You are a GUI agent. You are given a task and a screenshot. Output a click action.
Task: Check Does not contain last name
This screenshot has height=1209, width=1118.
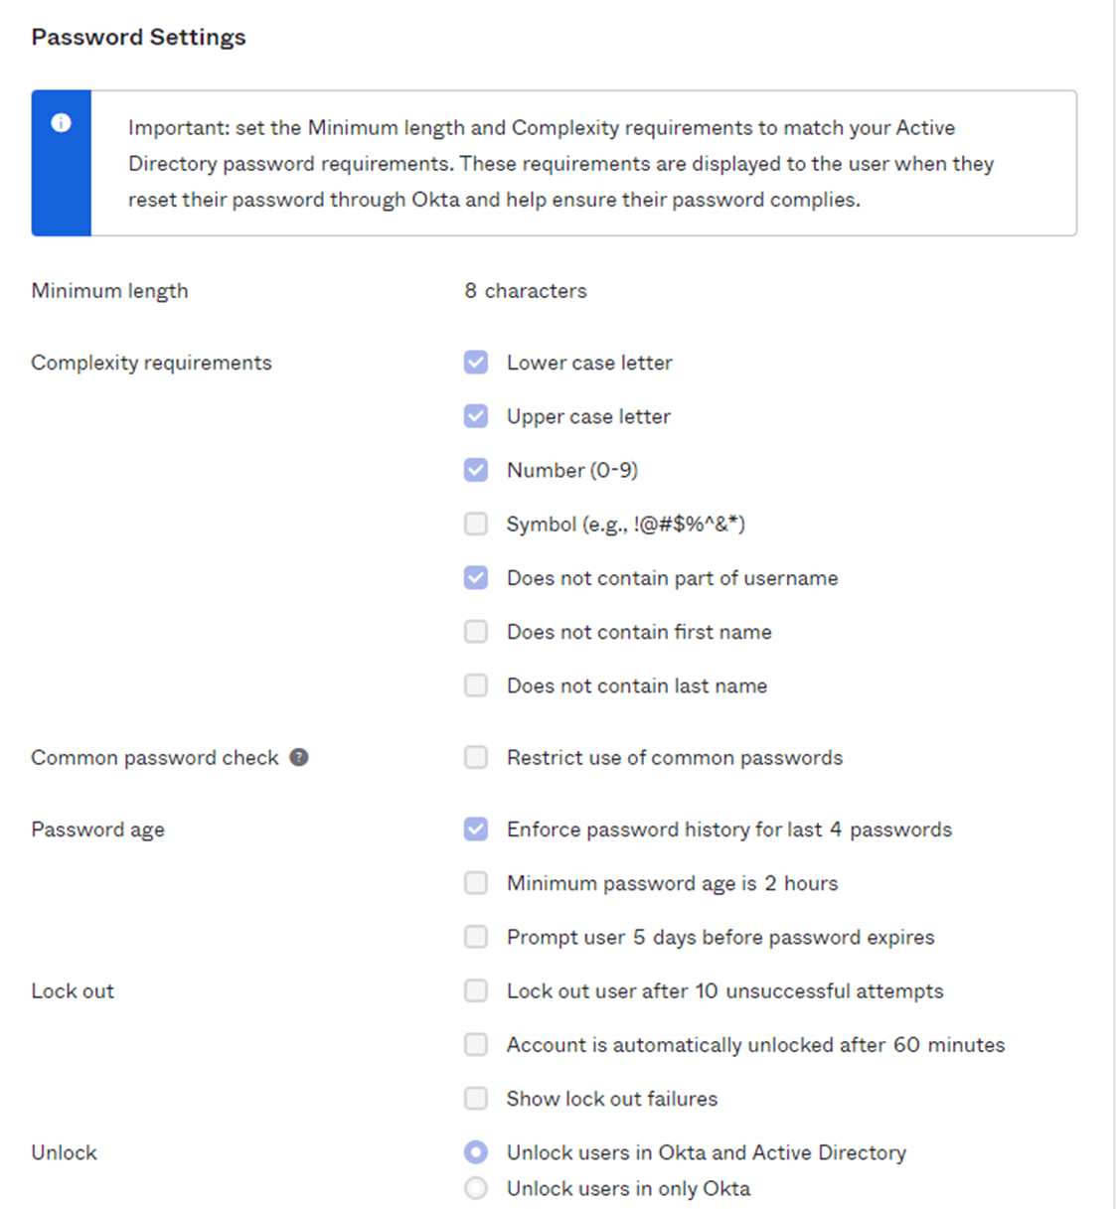(476, 685)
